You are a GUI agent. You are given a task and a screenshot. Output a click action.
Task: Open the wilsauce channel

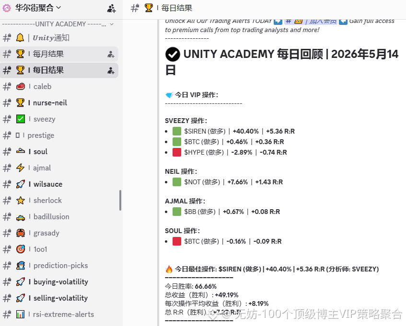click(x=59, y=184)
